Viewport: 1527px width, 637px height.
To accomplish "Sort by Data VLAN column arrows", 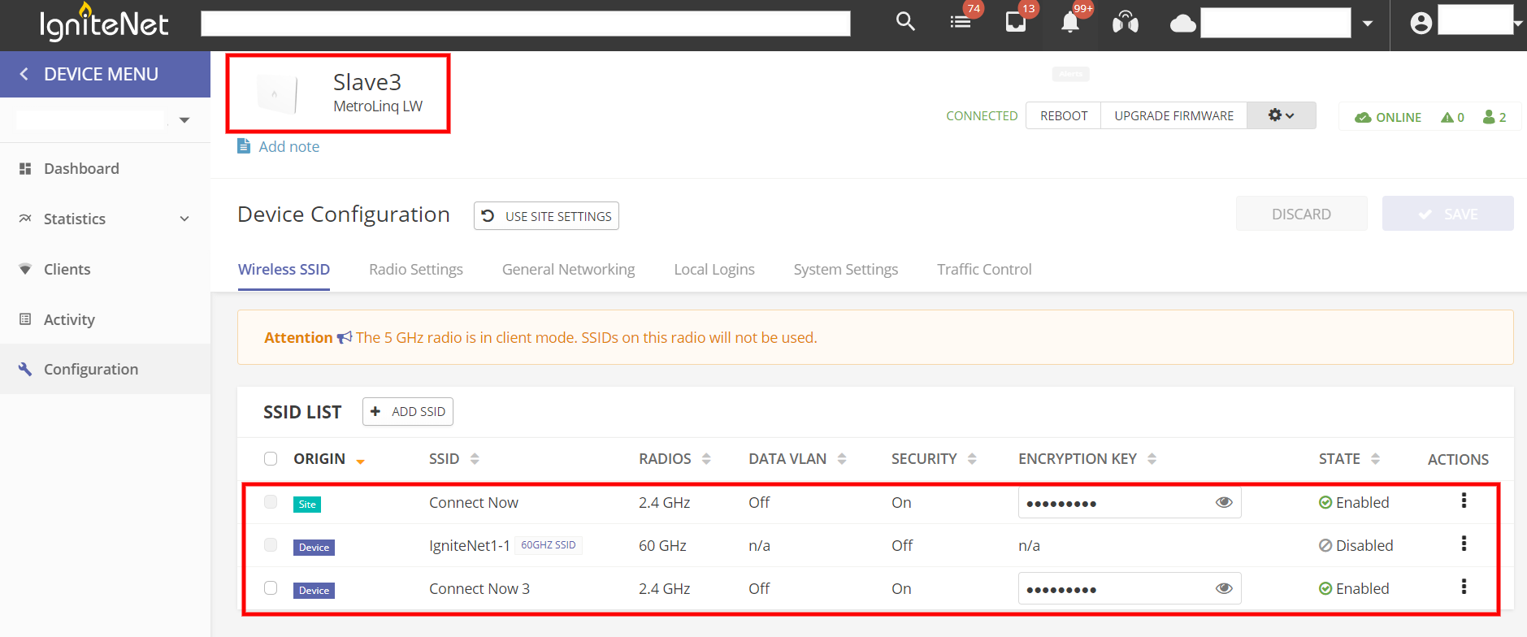I will [x=842, y=458].
